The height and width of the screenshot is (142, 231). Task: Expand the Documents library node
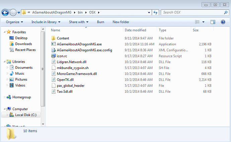pos(7,68)
